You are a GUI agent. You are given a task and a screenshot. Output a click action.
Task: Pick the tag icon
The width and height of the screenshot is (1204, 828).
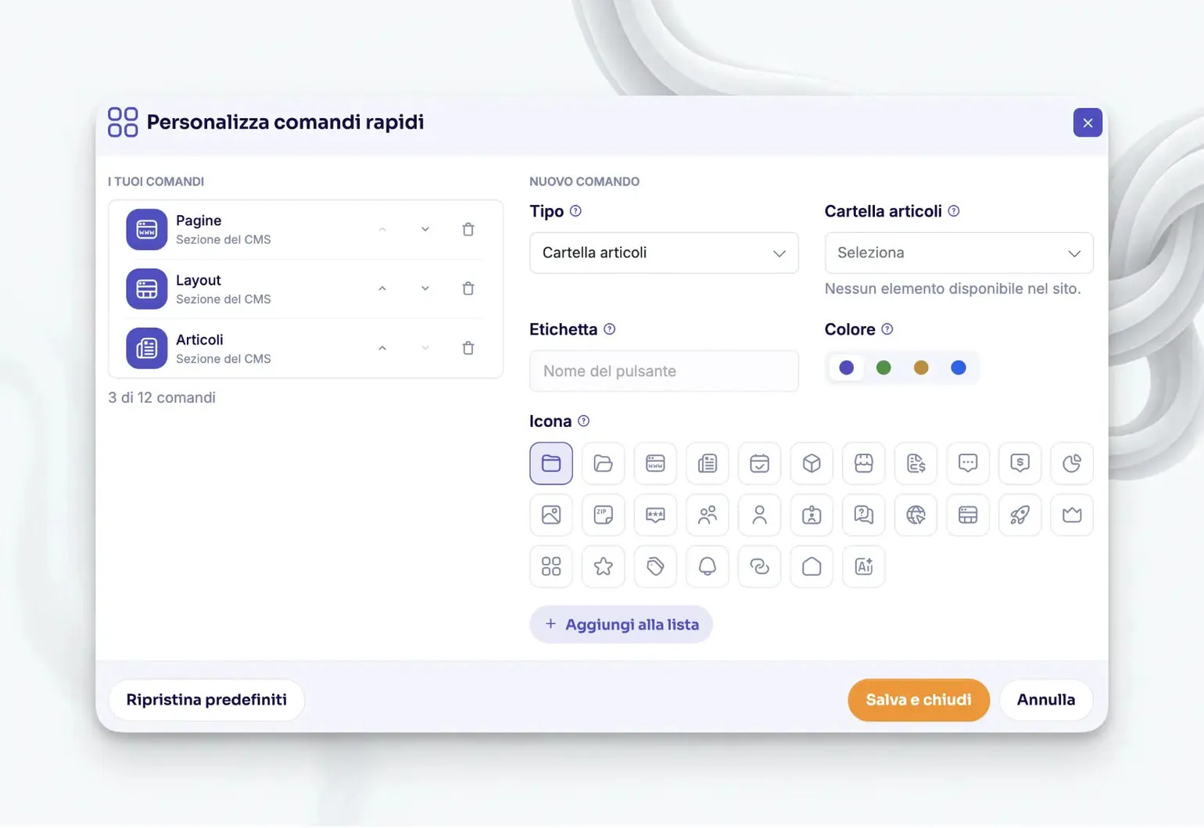coord(655,566)
